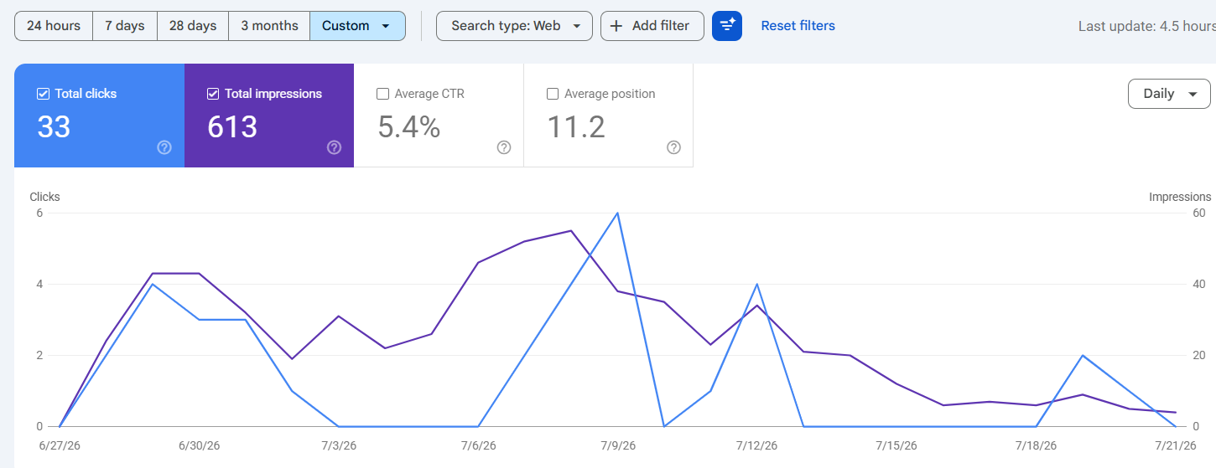This screenshot has height=468, width=1216.
Task: Click the Add filter button
Action: [652, 26]
